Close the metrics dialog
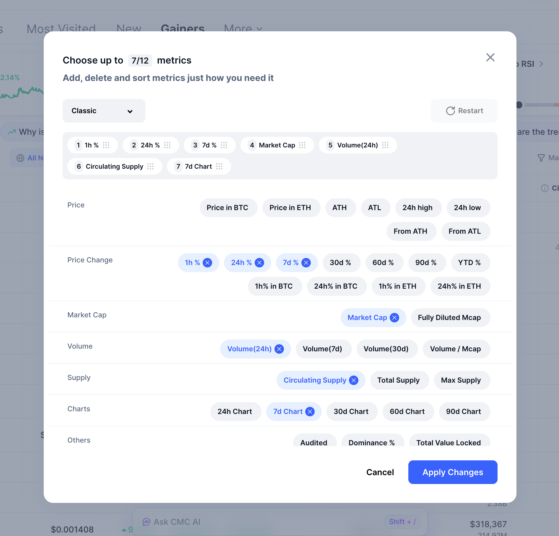This screenshot has height=536, width=559. (x=490, y=57)
